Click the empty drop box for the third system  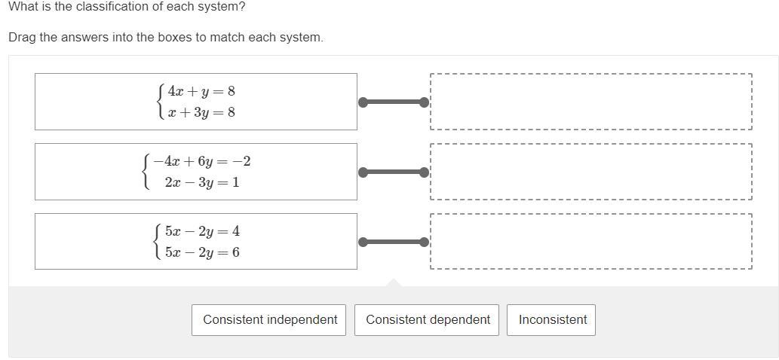tap(590, 241)
